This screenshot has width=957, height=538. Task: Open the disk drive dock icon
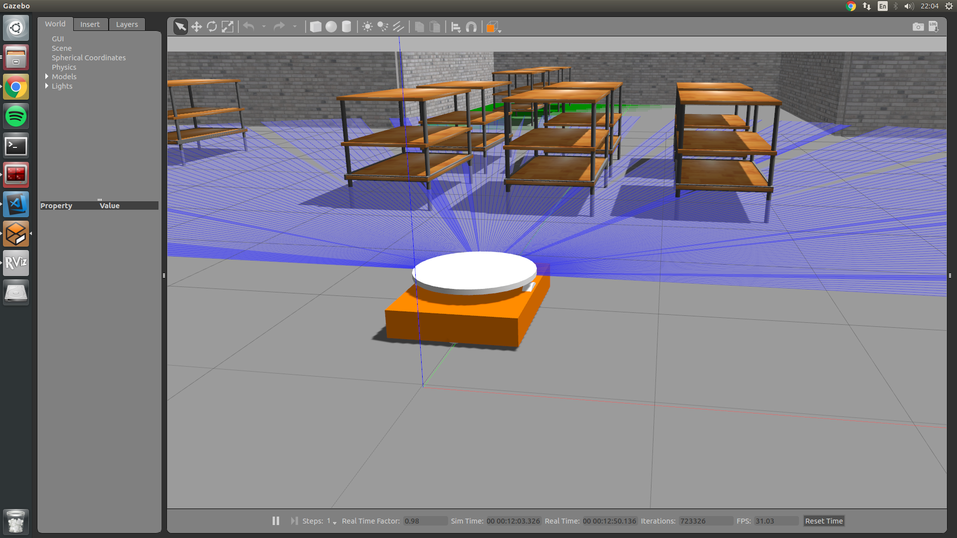point(16,292)
